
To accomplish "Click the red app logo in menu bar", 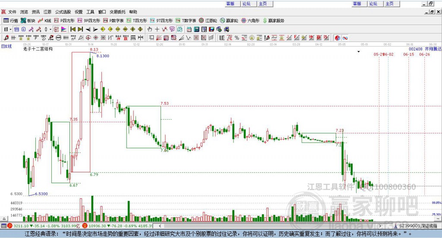I will coord(3,12).
